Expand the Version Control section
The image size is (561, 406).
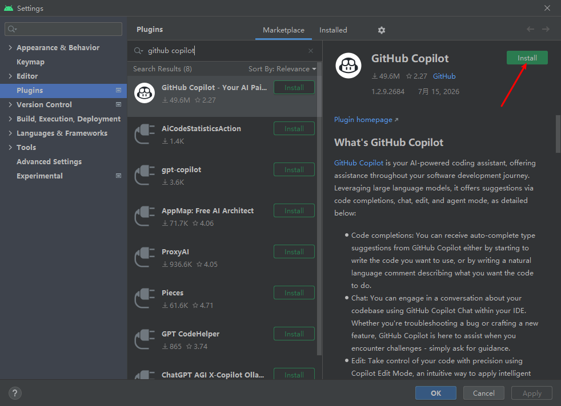coord(10,104)
